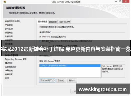Select 安装程序支持规则 step in sidebar
The height and width of the screenshot is (96, 132).
pos(12,21)
